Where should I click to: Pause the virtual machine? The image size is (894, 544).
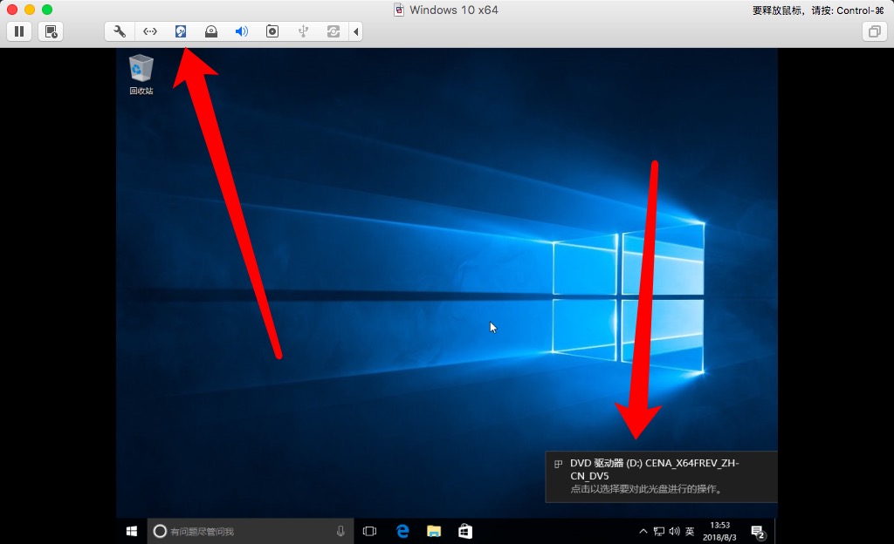(19, 31)
